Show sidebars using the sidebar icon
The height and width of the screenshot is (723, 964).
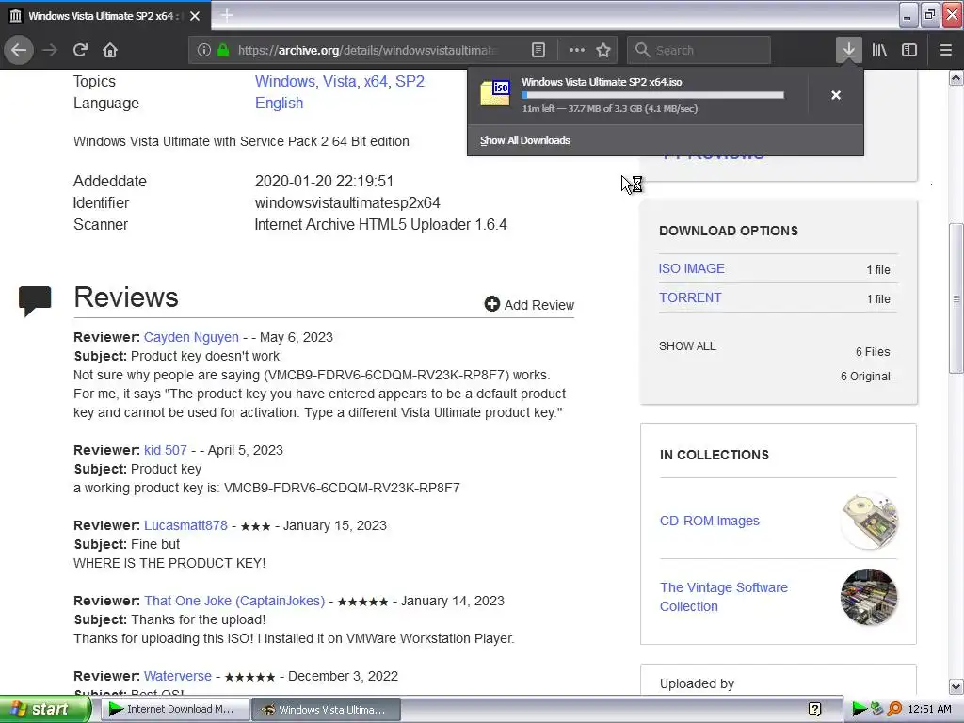point(909,51)
